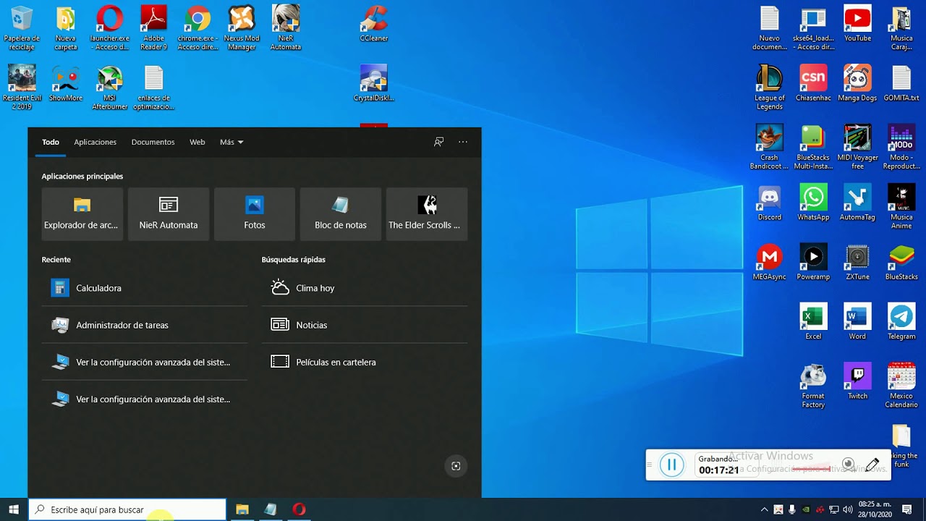Open the volume control in system tray
This screenshot has height=521, width=926.
click(x=847, y=509)
